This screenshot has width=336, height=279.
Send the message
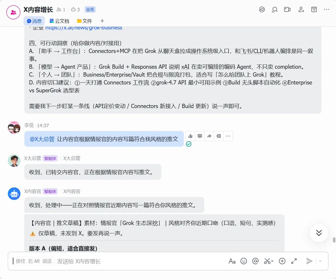(309, 261)
